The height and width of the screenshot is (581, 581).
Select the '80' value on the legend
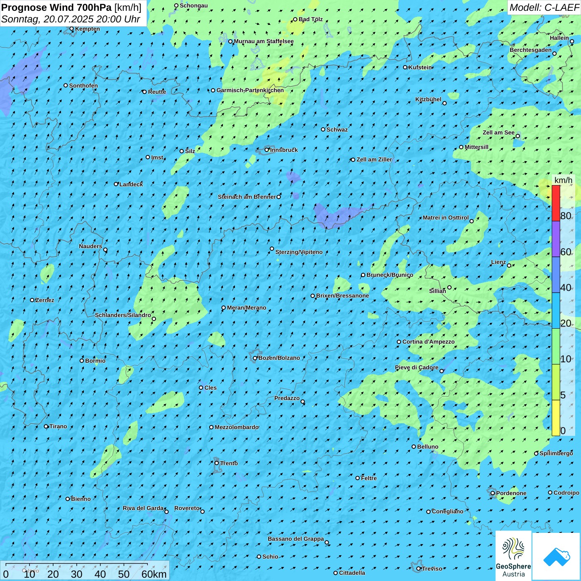point(566,216)
